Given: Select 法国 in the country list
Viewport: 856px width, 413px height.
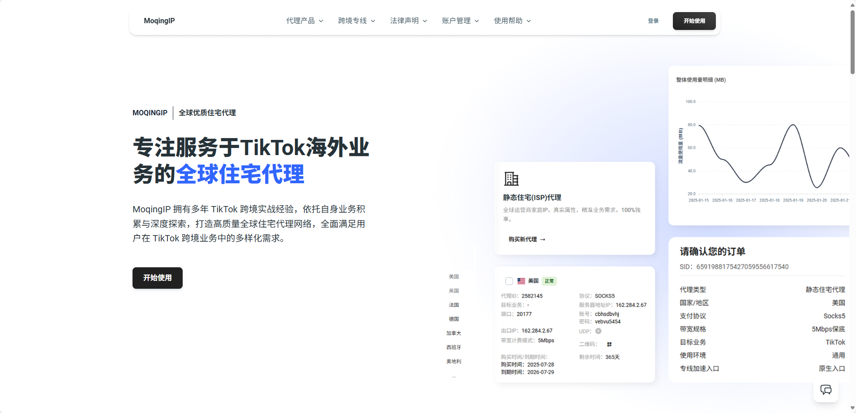Looking at the screenshot, I should click(453, 304).
